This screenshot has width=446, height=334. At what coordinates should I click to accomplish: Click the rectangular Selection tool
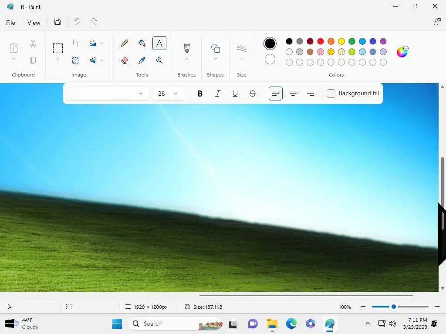click(58, 48)
